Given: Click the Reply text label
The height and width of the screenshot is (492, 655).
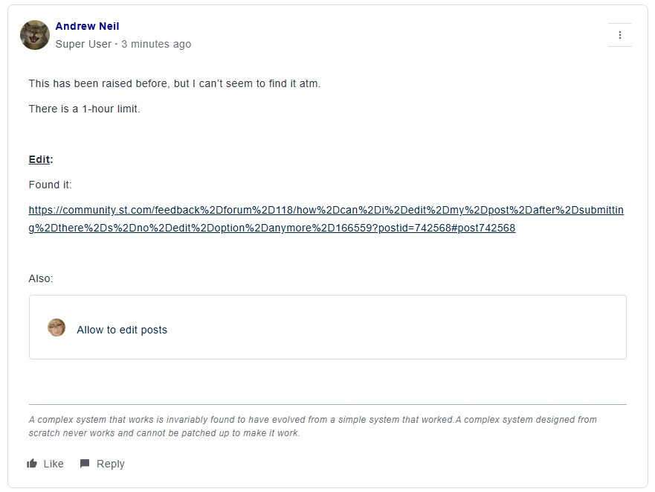Looking at the screenshot, I should 111,464.
